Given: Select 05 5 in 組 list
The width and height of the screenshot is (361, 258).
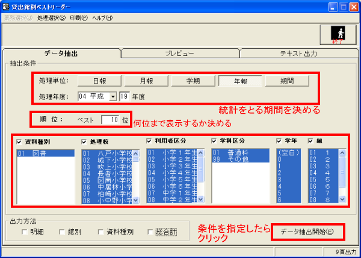Looking at the screenshot, I should [x=324, y=180].
